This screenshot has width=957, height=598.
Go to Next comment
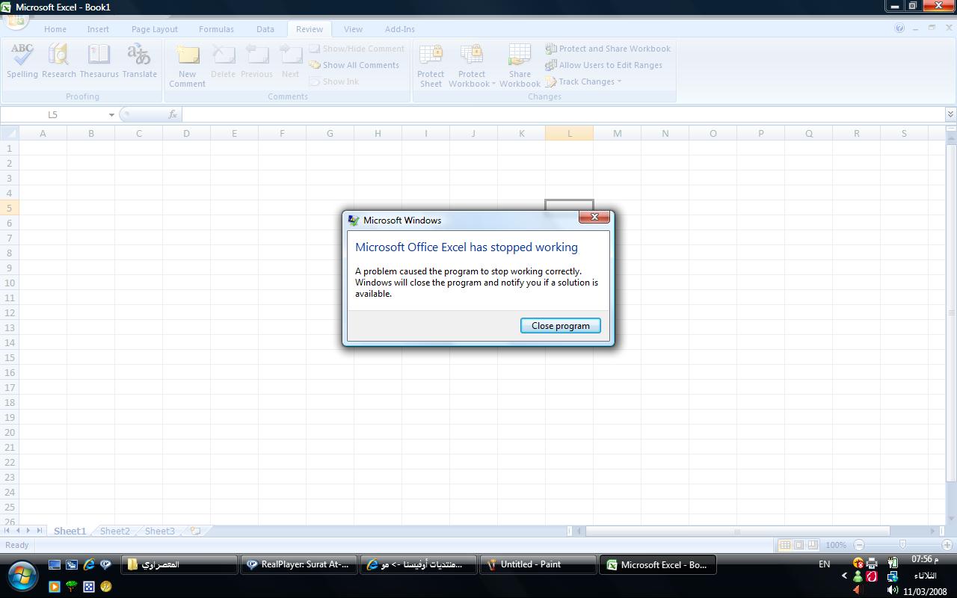(x=290, y=61)
